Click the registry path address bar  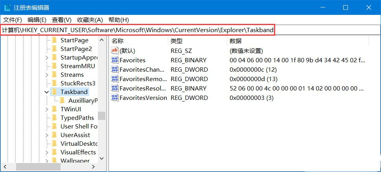click(x=138, y=30)
